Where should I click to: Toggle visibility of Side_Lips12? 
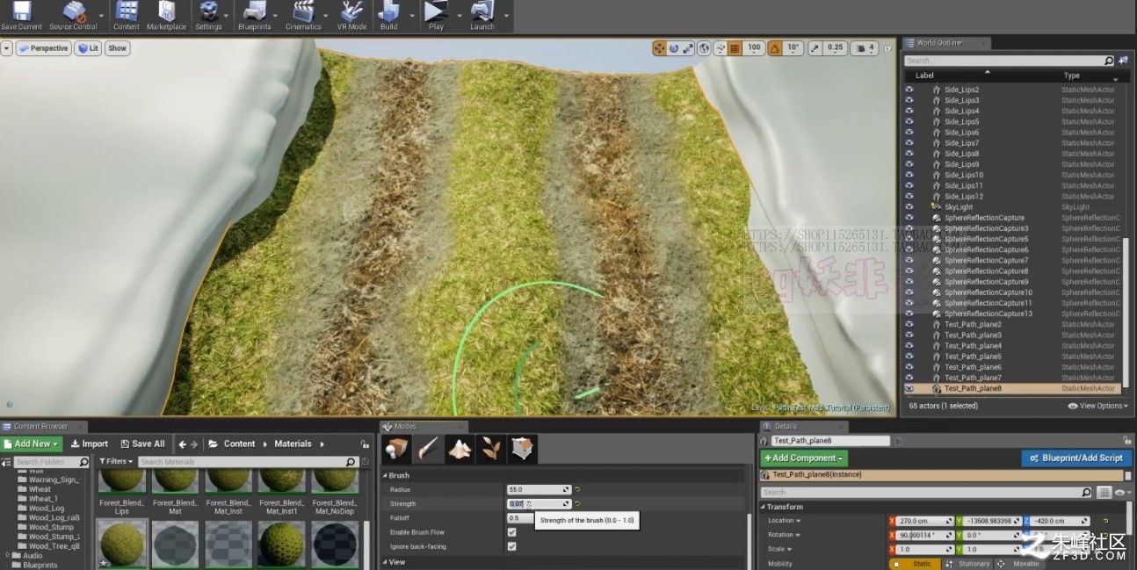[909, 196]
